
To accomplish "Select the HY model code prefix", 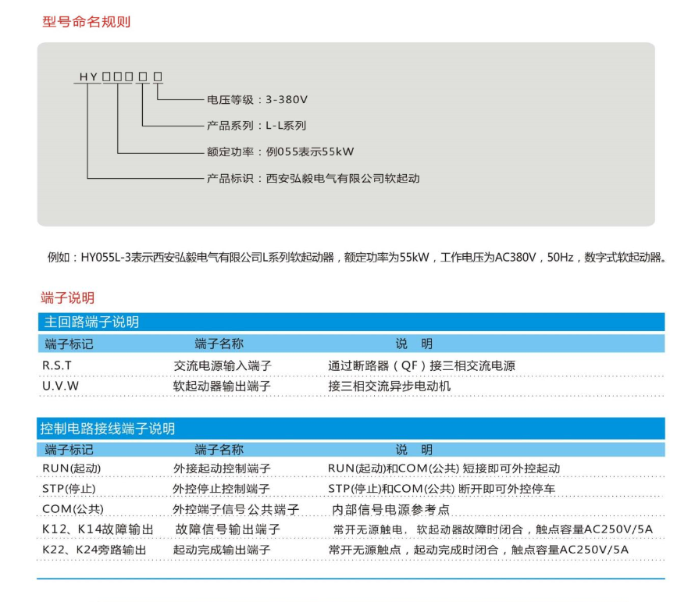I will click(88, 77).
